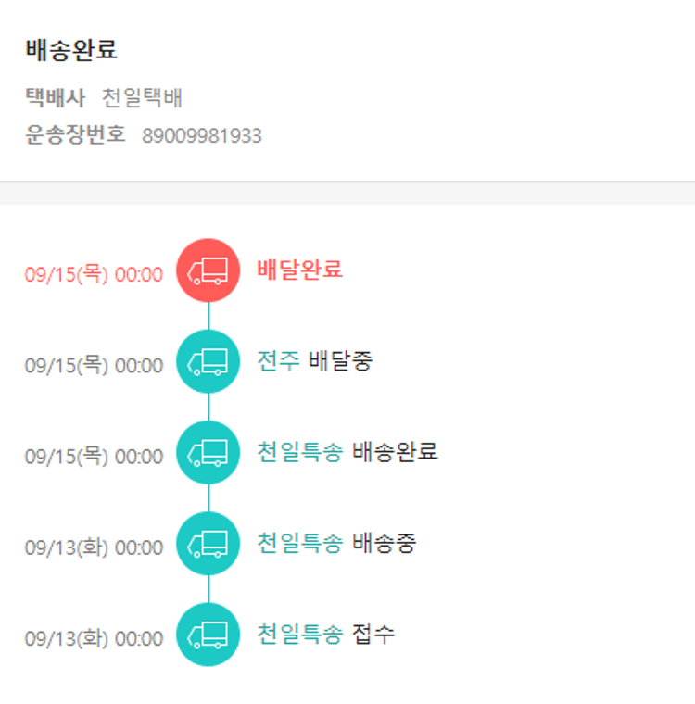Click the 09/13 timestamp for 천일특송 배송중
The height and width of the screenshot is (704, 695).
94,547
